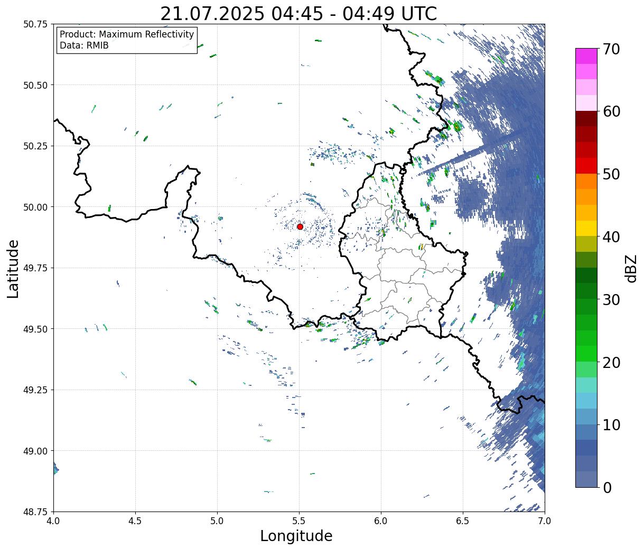Click the narrow radar beam streak near 50.2 latitude
Viewport: 644px width, 549px height.
[x=472, y=152]
